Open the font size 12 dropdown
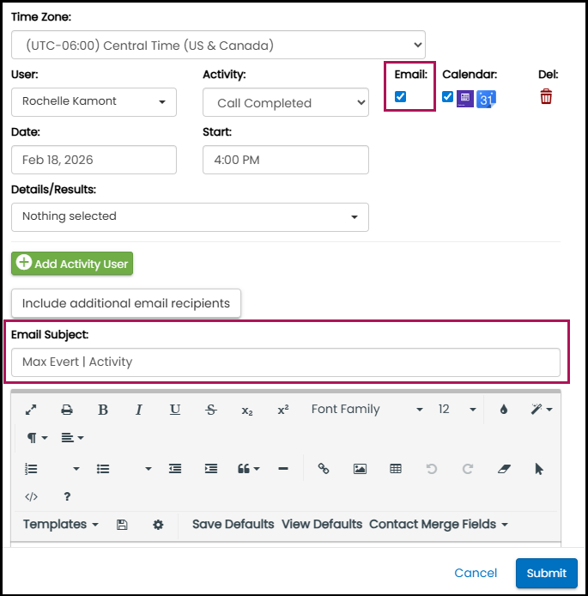 457,410
